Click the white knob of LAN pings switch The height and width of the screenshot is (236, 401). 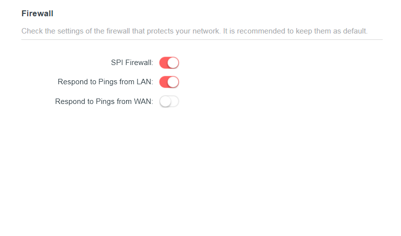click(173, 82)
